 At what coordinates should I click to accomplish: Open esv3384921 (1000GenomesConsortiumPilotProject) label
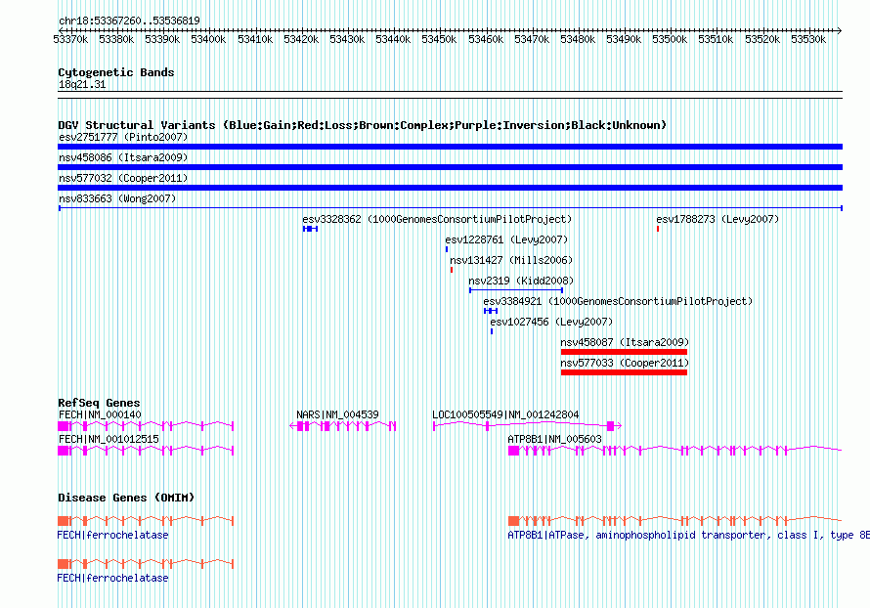pos(618,301)
